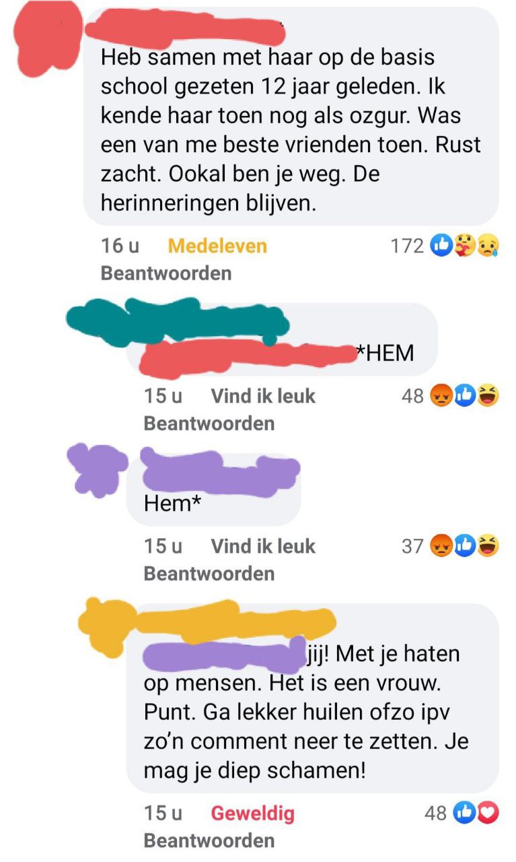Click the red heart icon beside 48

[488, 814]
